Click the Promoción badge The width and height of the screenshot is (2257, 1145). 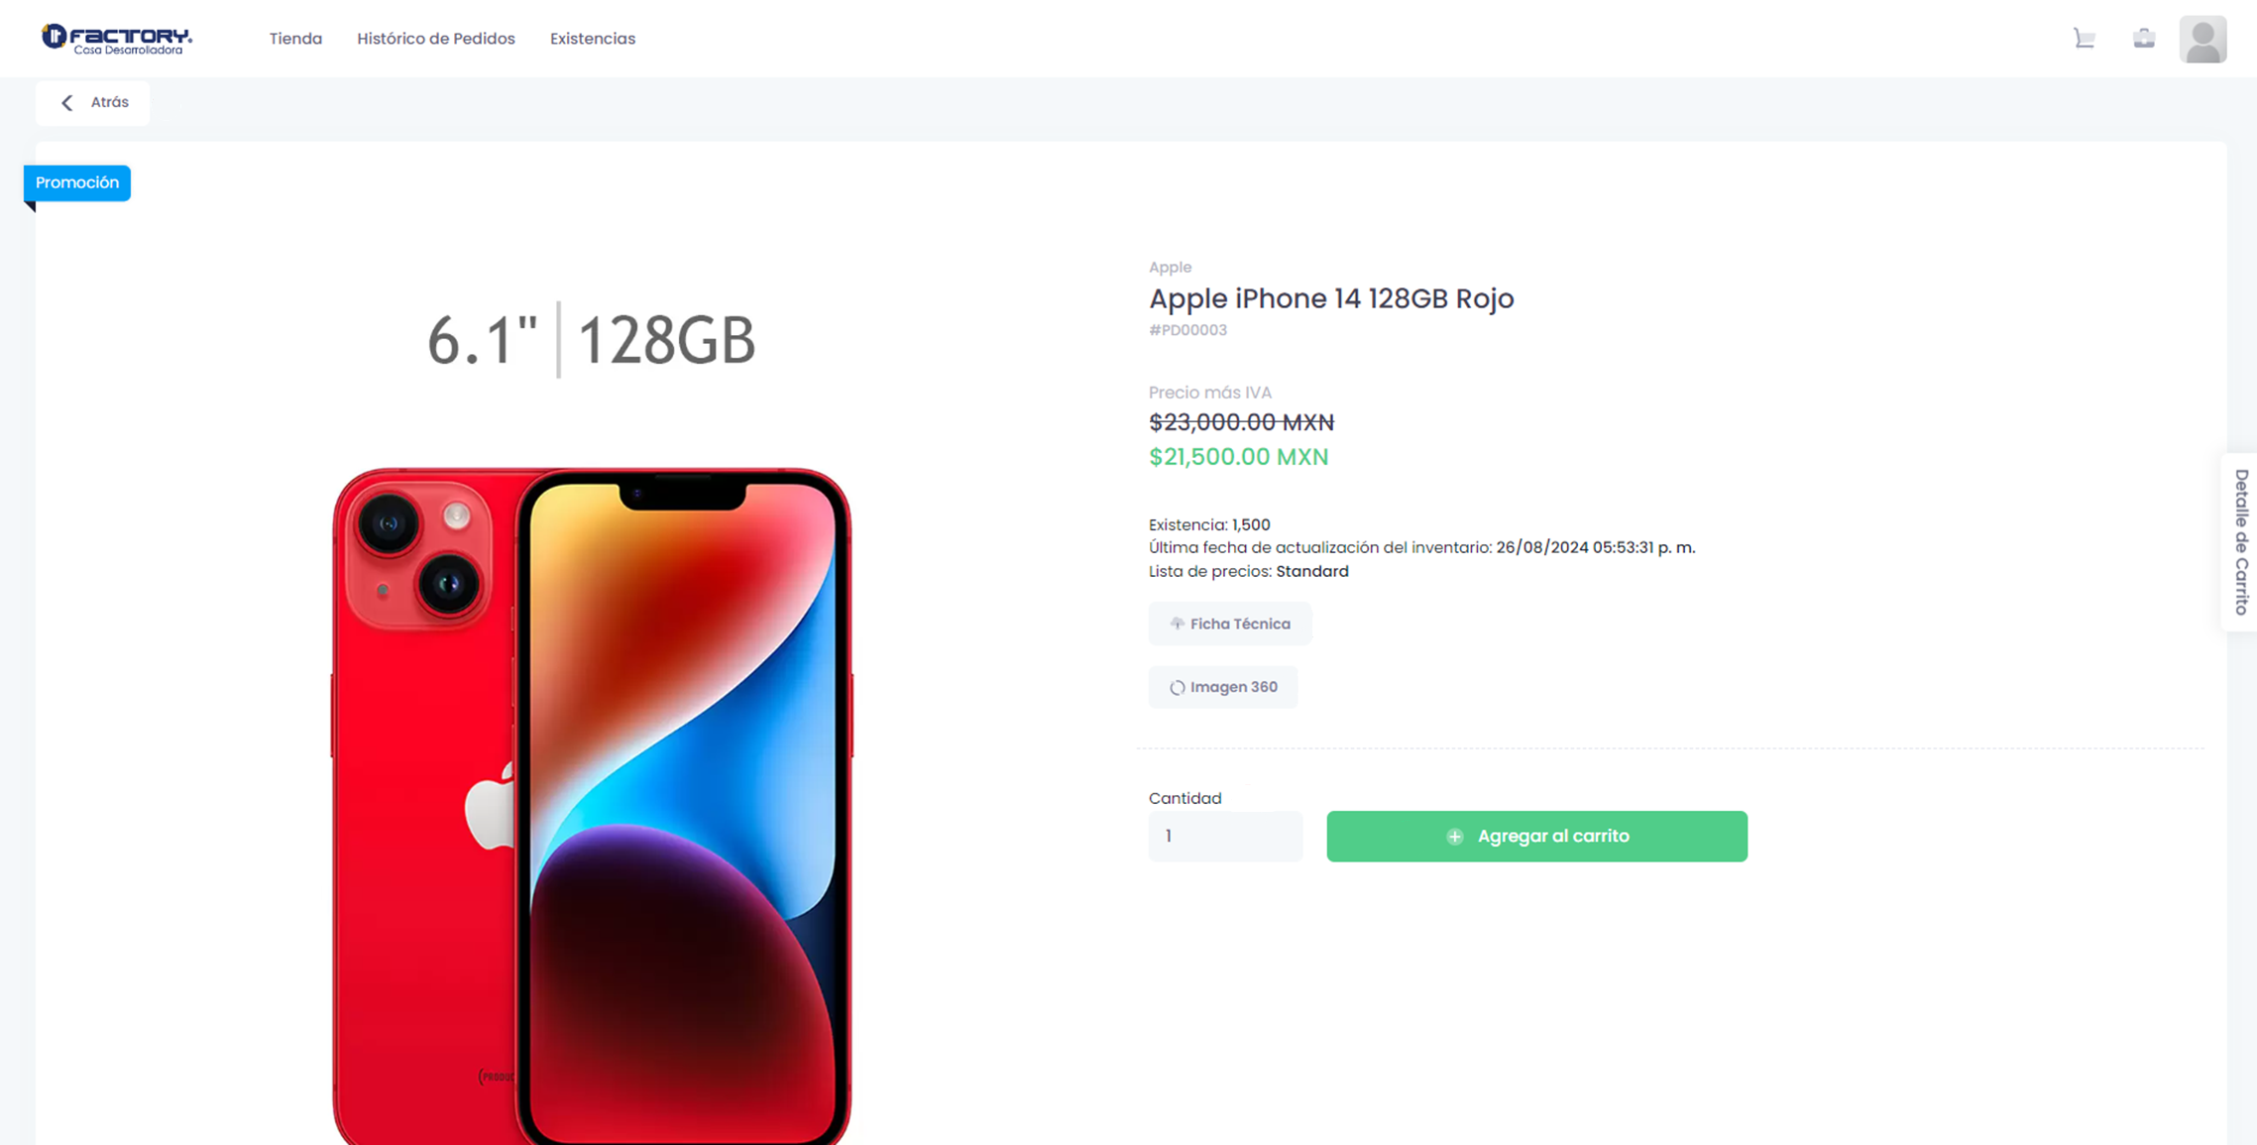tap(77, 182)
